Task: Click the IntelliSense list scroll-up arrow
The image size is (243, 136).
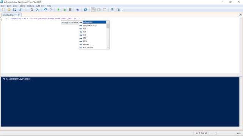Action: 108,22
